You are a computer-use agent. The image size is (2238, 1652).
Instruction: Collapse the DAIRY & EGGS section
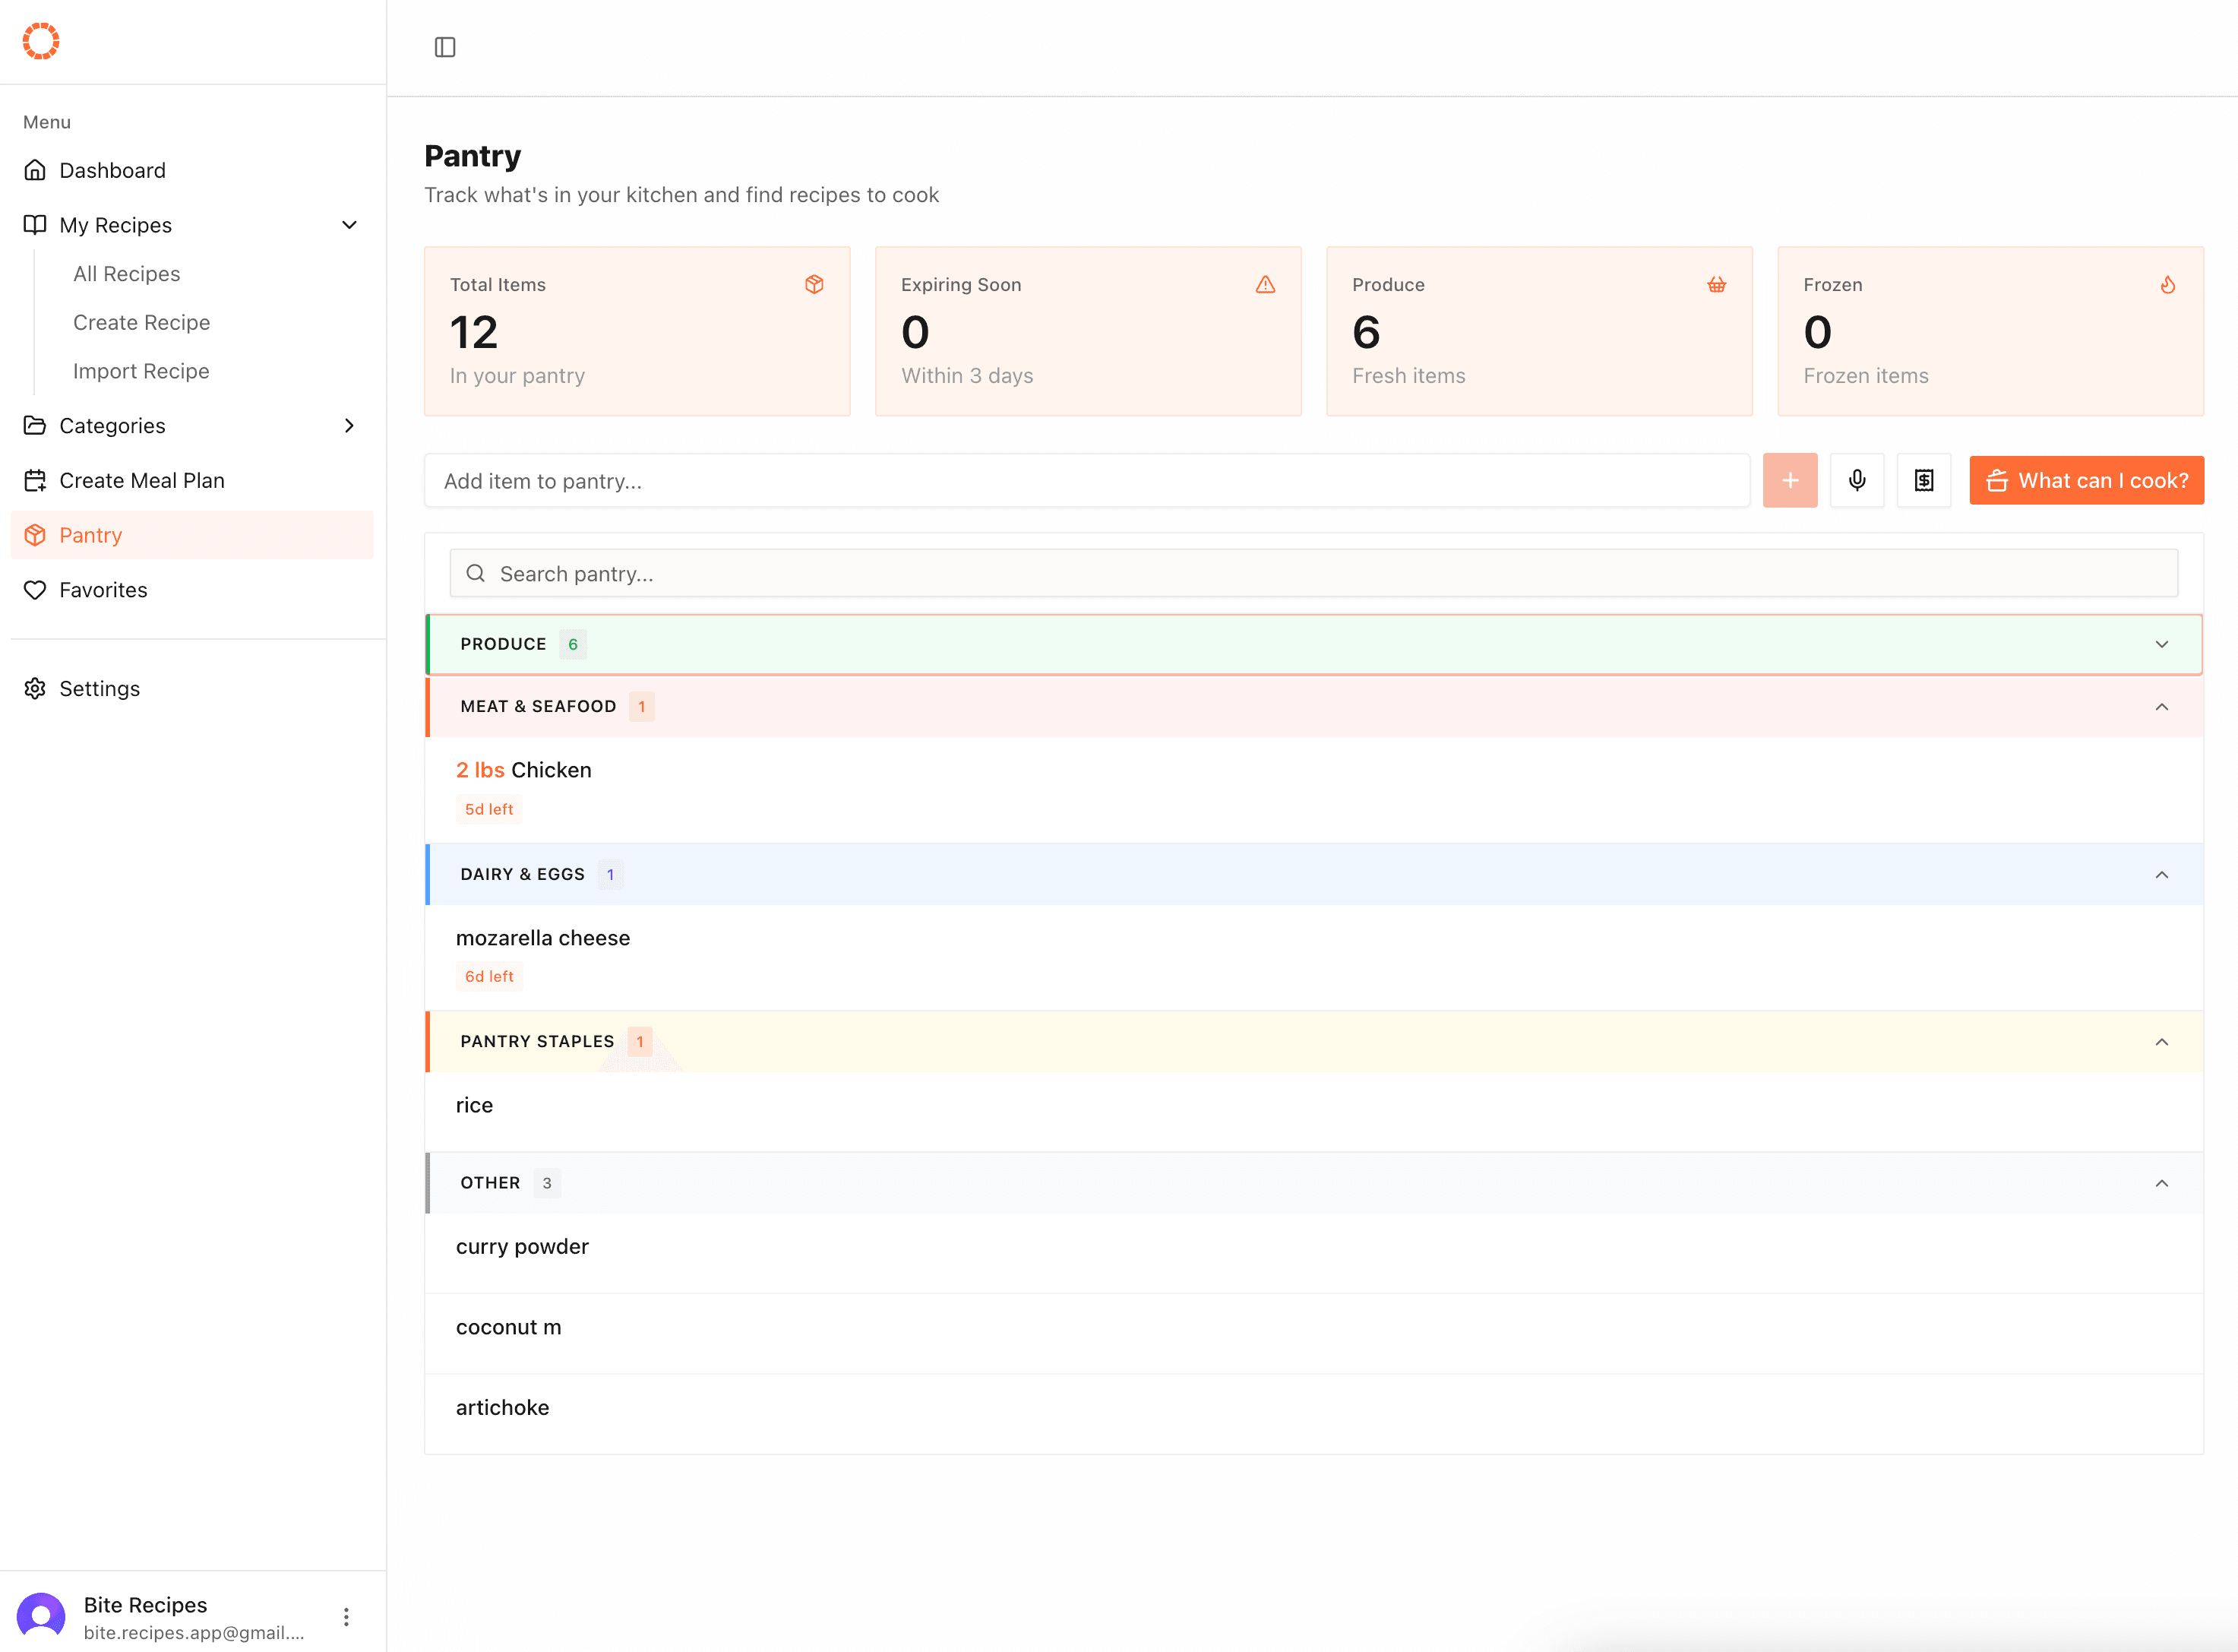tap(2162, 874)
